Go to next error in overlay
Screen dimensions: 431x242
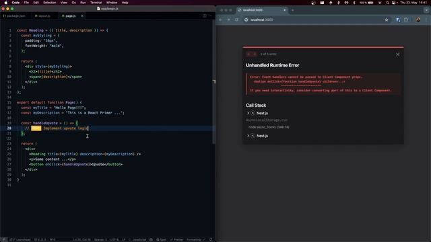255,54
